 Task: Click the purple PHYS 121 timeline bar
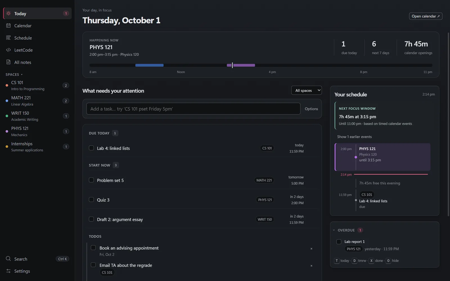tap(241, 65)
